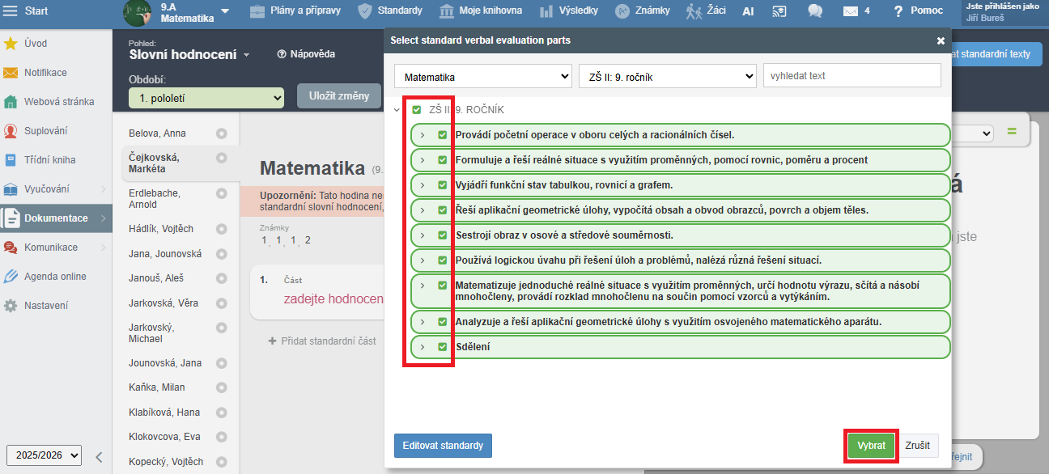Open the AI assistant icon
The image size is (1049, 474).
pyautogui.click(x=748, y=11)
